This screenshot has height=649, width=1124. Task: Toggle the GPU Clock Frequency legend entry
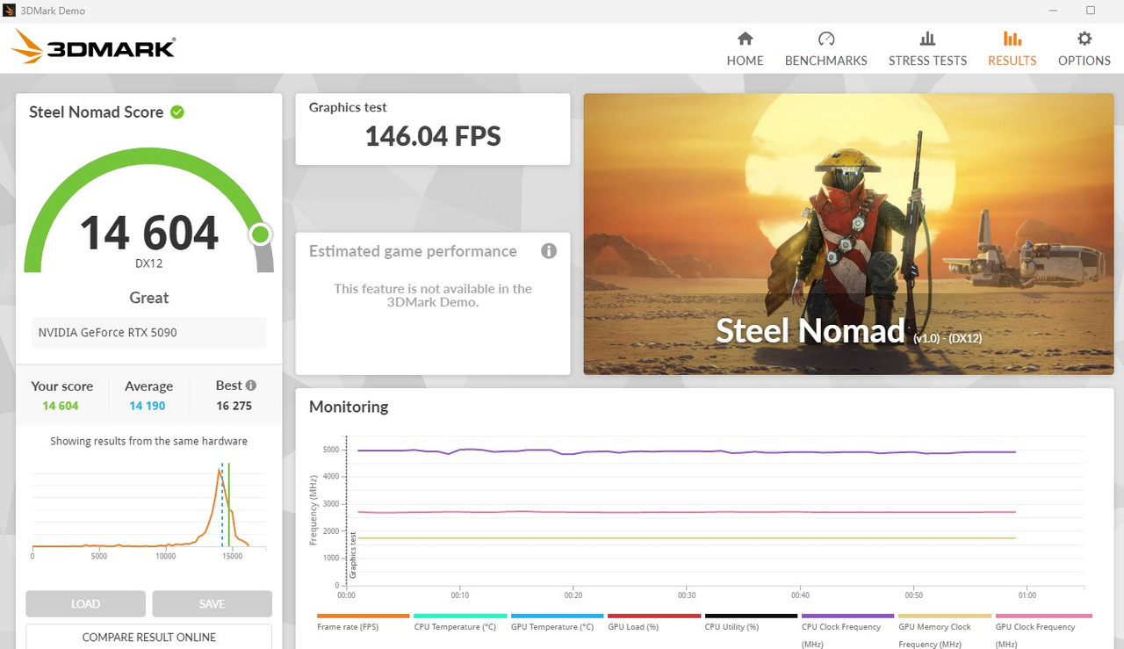[1043, 631]
